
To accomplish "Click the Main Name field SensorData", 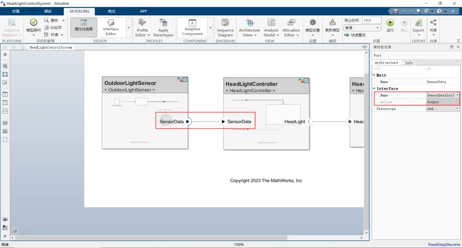I will pyautogui.click(x=443, y=82).
